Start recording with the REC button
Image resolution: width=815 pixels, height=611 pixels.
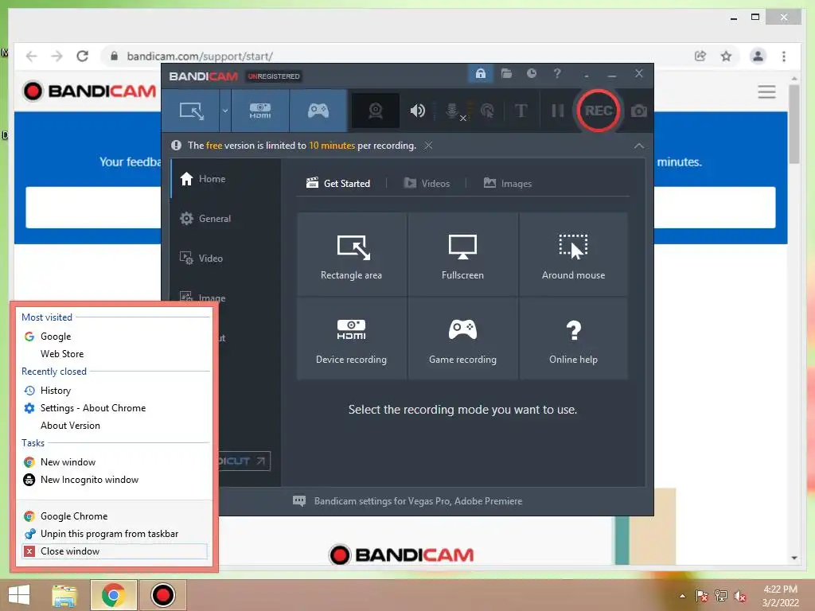599,111
